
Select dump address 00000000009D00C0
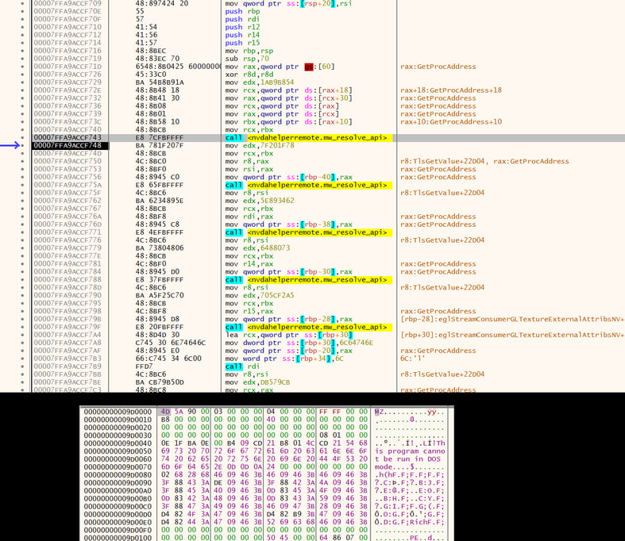pos(118,506)
